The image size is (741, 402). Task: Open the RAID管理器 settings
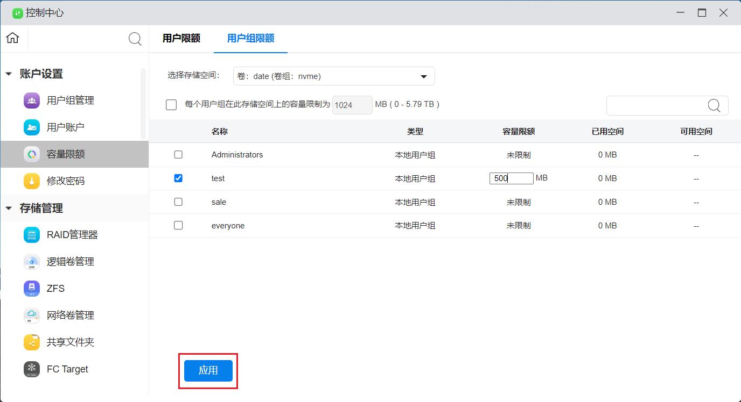click(72, 234)
